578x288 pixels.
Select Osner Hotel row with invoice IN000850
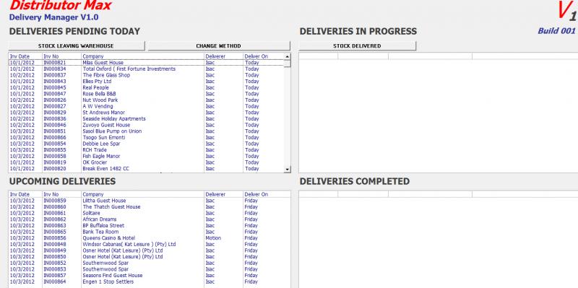coord(150,257)
